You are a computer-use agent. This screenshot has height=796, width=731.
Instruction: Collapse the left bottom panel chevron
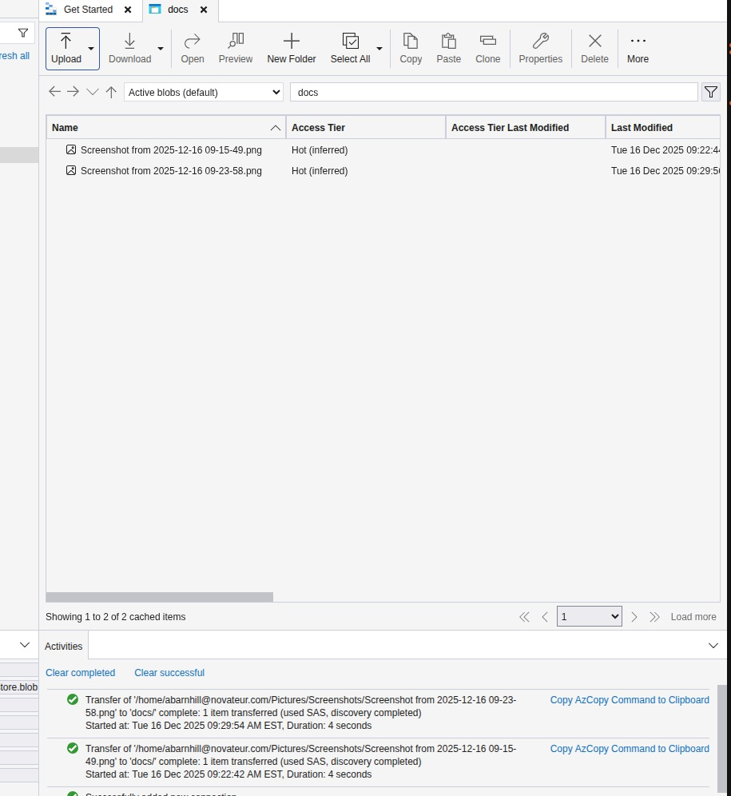click(24, 645)
